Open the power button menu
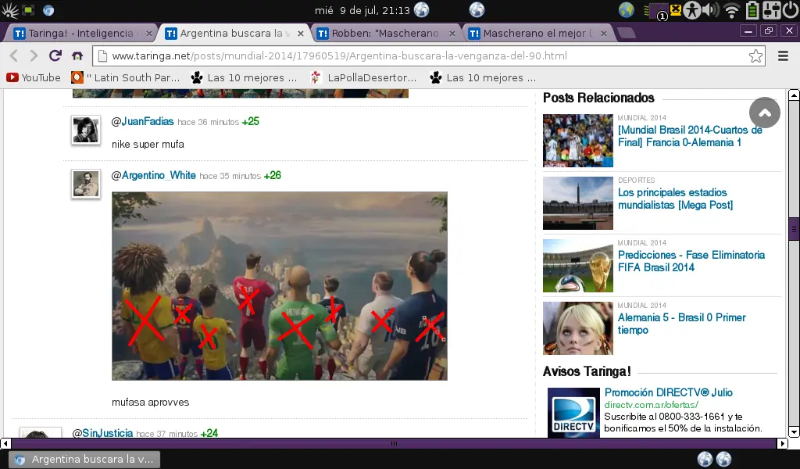The image size is (800, 469). [791, 10]
